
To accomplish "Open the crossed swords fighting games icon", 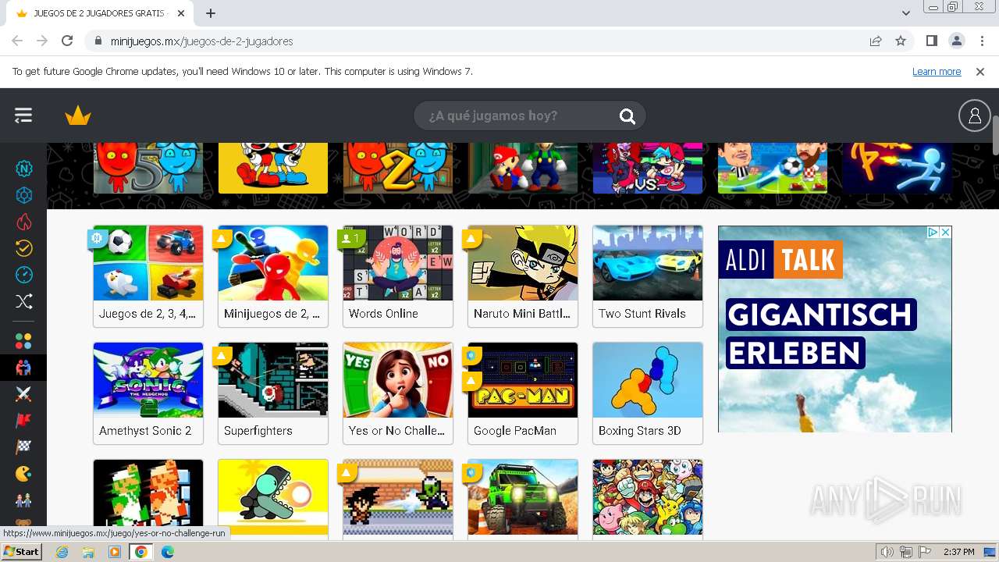I will pyautogui.click(x=24, y=394).
